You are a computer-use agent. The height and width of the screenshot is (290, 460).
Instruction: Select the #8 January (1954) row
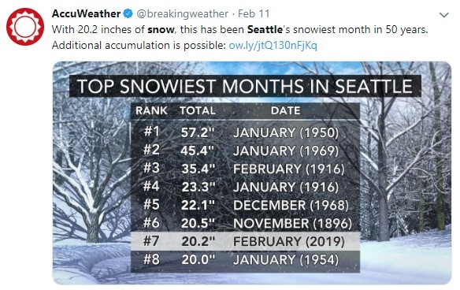click(x=245, y=259)
